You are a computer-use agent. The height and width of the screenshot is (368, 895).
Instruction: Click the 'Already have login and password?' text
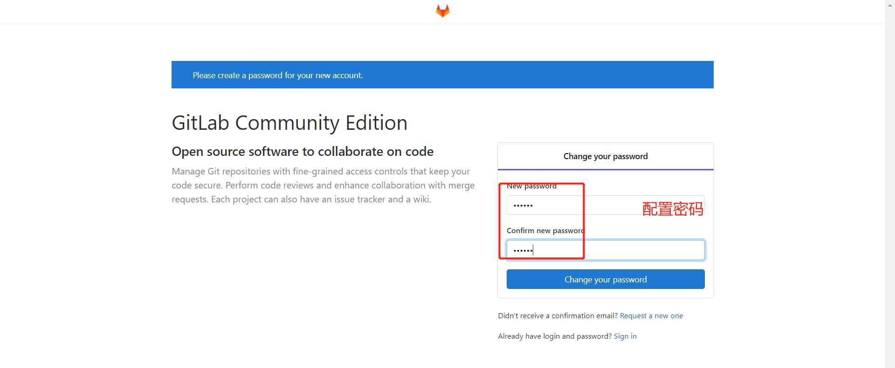[555, 336]
